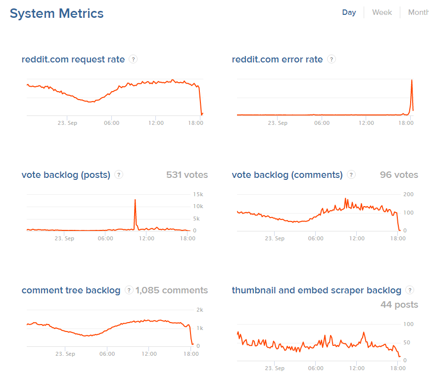Click the 50 axis label on scraper backlog chart
The width and height of the screenshot is (429, 386).
(407, 342)
